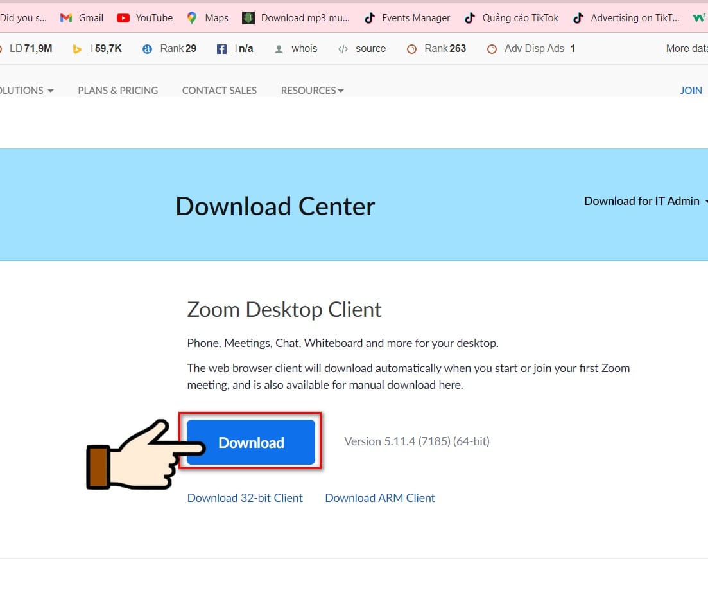Image resolution: width=708 pixels, height=597 pixels.
Task: Click the blue Download button
Action: click(251, 442)
